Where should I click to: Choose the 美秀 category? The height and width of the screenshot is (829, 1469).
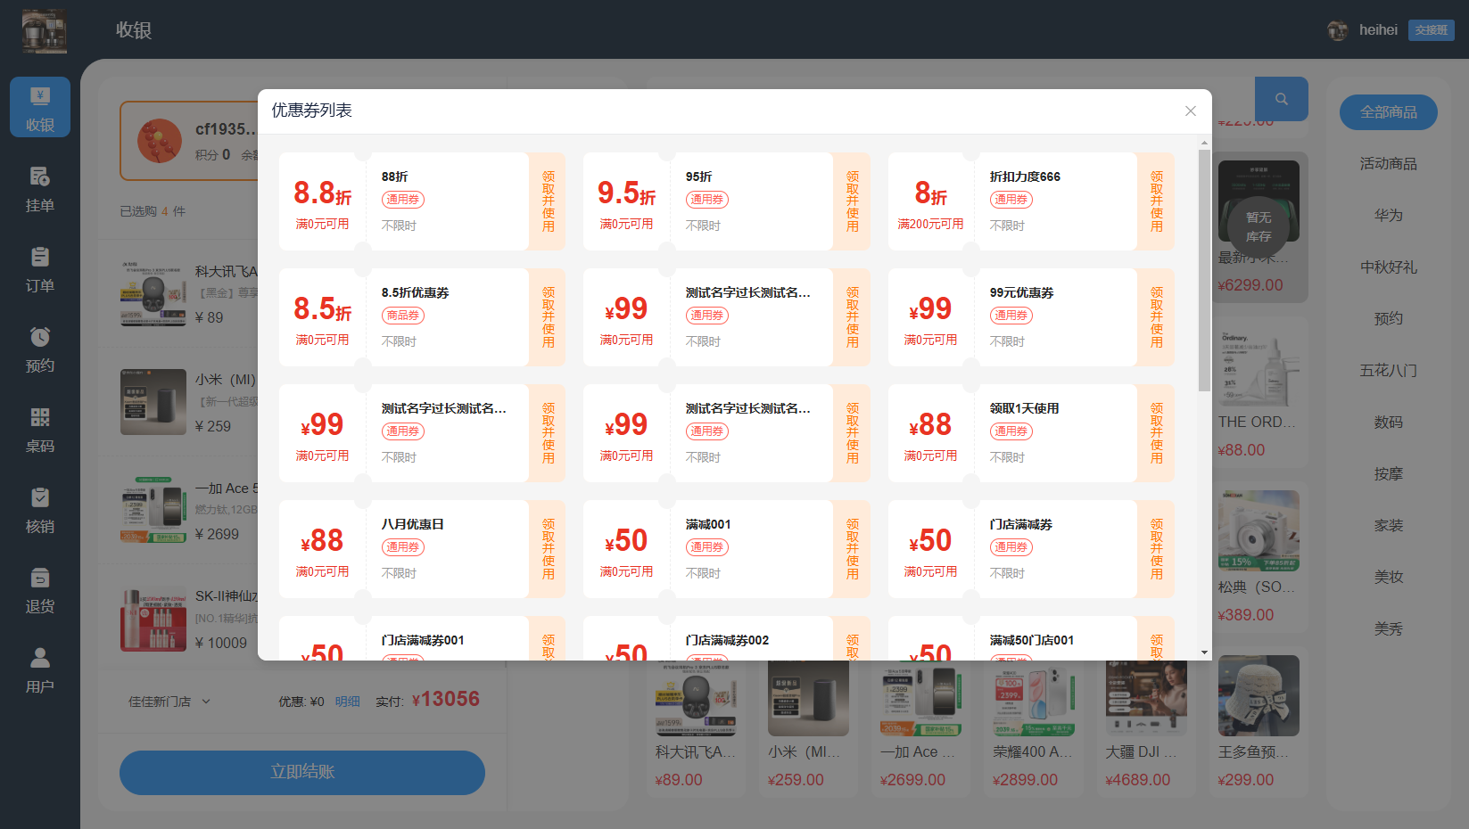pos(1389,629)
